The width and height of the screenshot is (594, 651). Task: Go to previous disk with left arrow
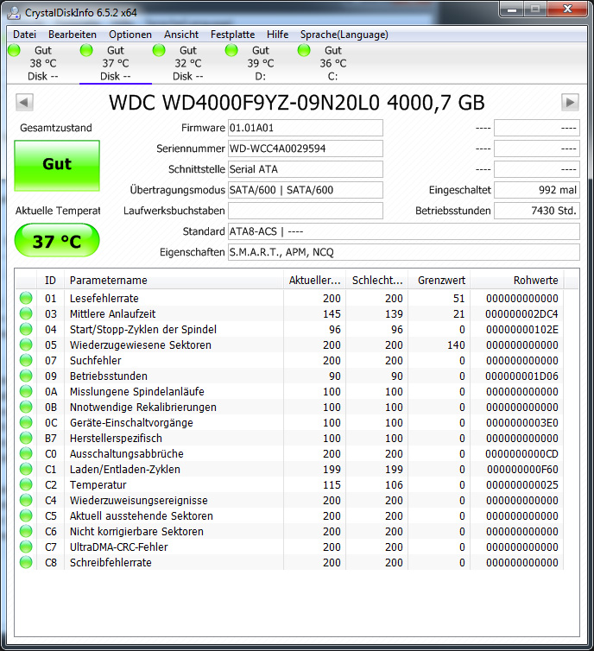24,102
